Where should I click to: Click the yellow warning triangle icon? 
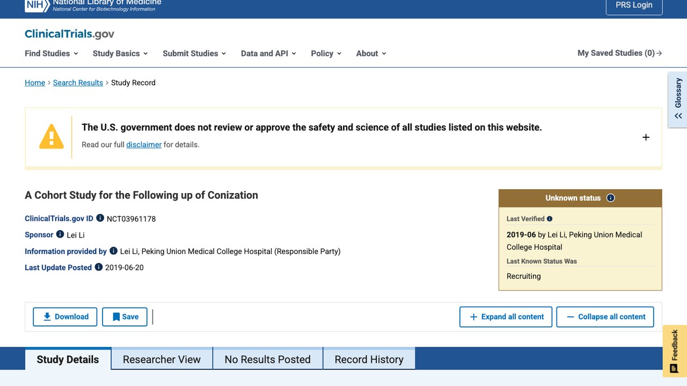(52, 137)
